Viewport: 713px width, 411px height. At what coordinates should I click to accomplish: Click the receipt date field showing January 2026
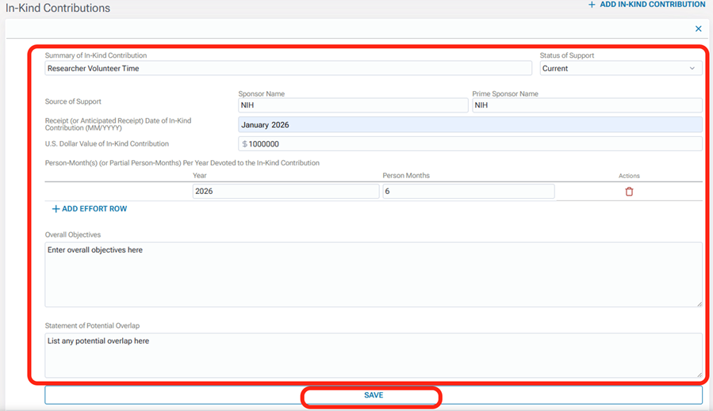click(470, 124)
